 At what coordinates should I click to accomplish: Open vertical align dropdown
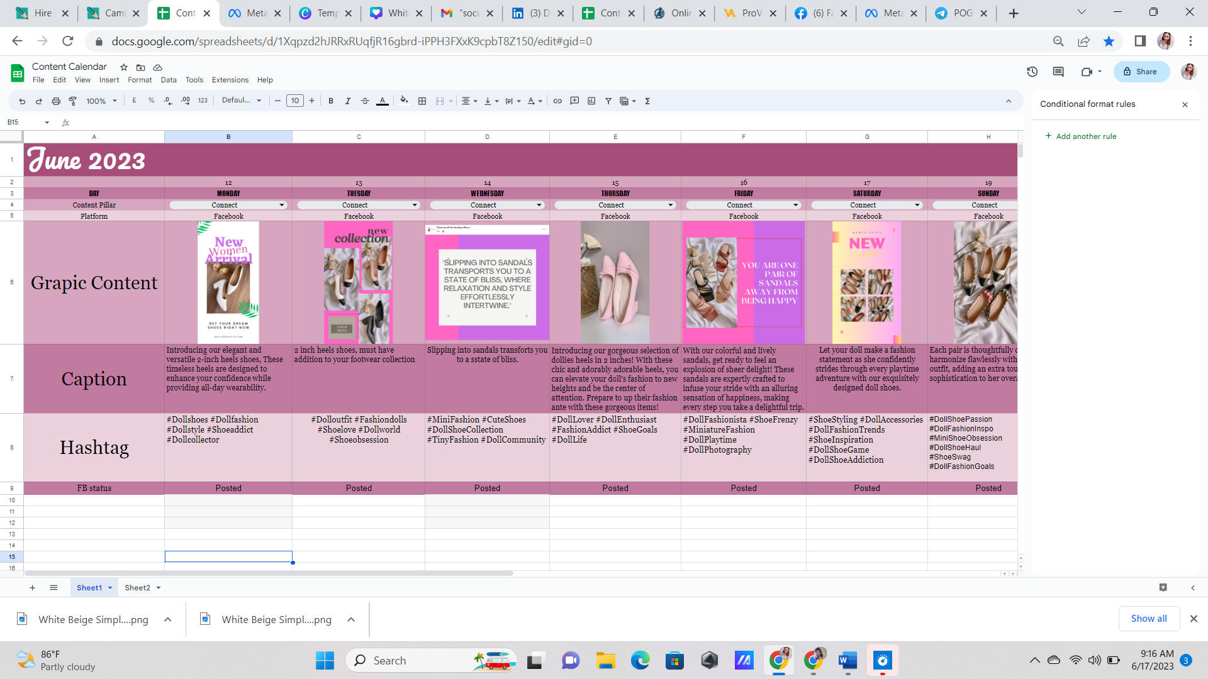[x=491, y=101]
